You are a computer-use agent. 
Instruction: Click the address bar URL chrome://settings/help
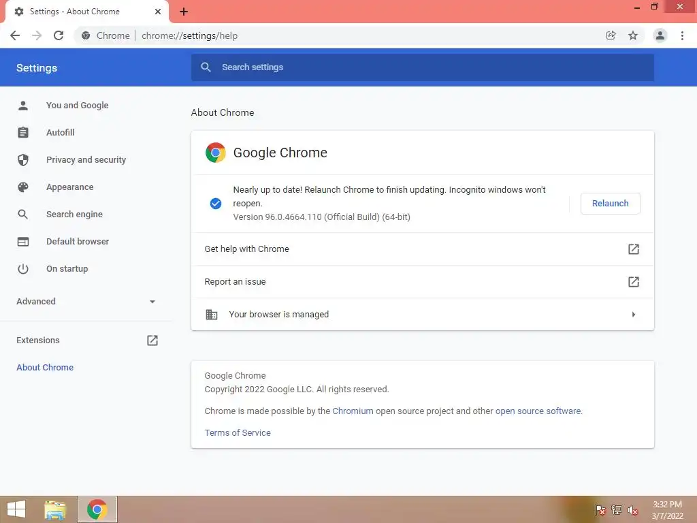pos(189,35)
